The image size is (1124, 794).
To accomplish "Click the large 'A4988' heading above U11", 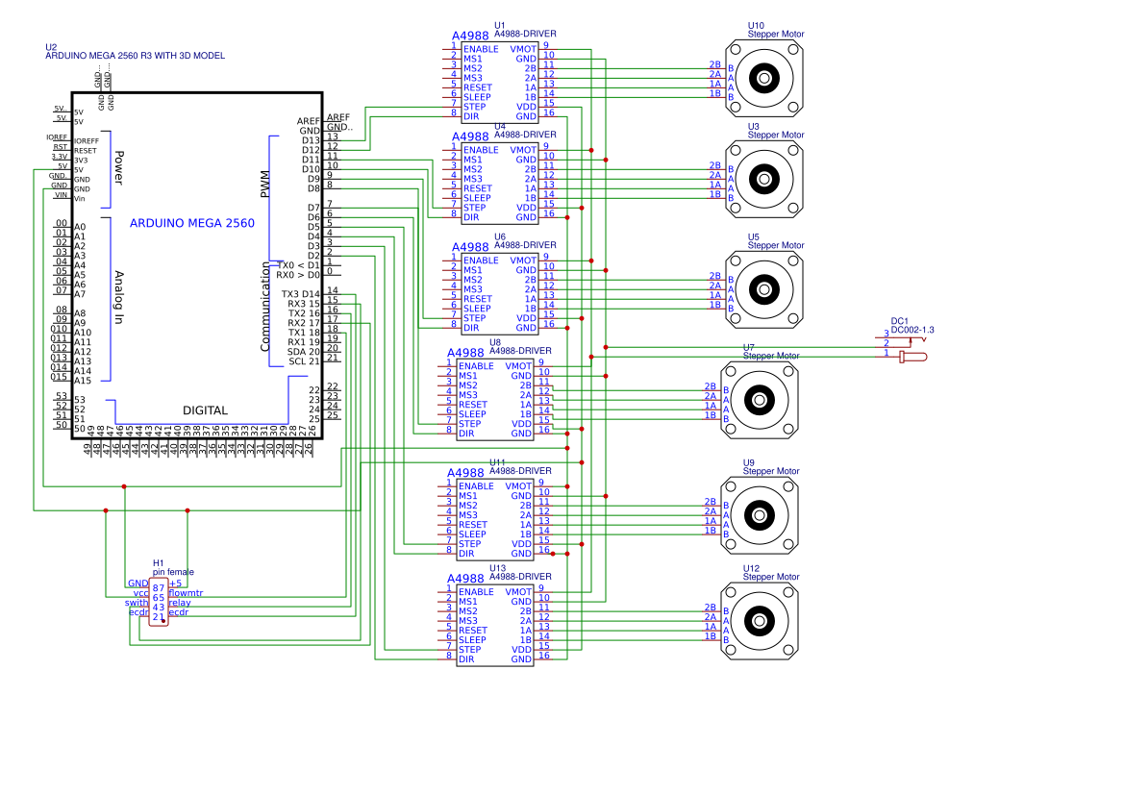I will pos(465,473).
